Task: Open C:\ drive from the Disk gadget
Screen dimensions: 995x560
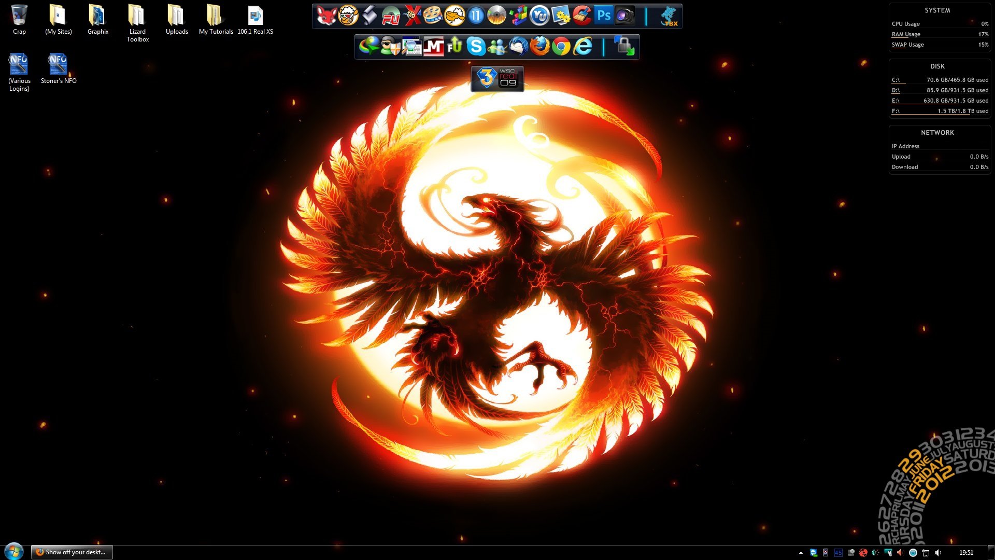Action: click(895, 80)
